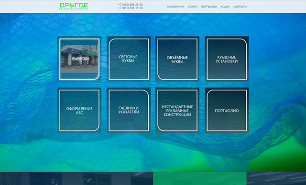The width and height of the screenshot is (306, 185).
Task: Click the ДРУГОЕ agency logo
Action: tap(74, 6)
